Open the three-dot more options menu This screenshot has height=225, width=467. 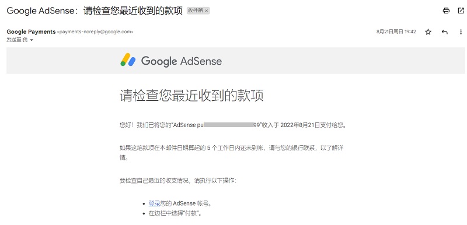click(461, 32)
